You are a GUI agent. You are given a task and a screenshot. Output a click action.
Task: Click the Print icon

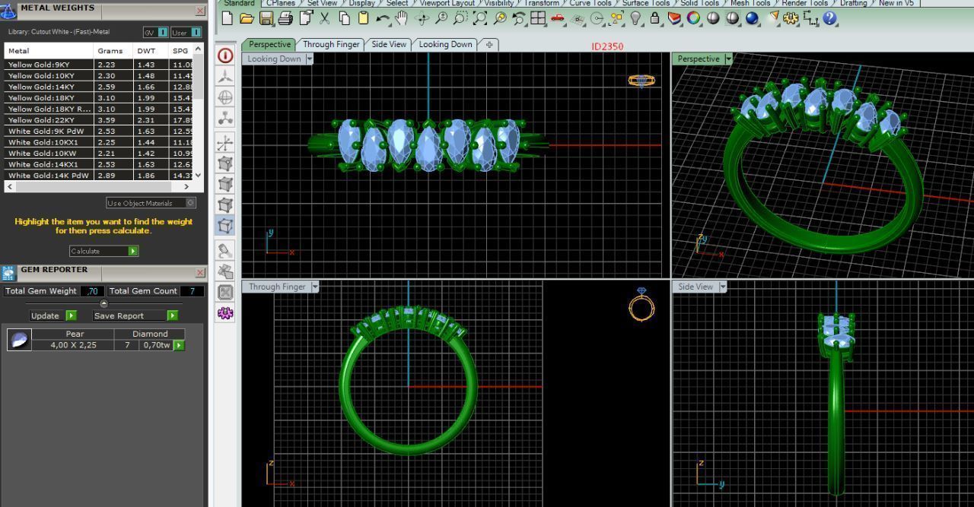click(x=285, y=18)
